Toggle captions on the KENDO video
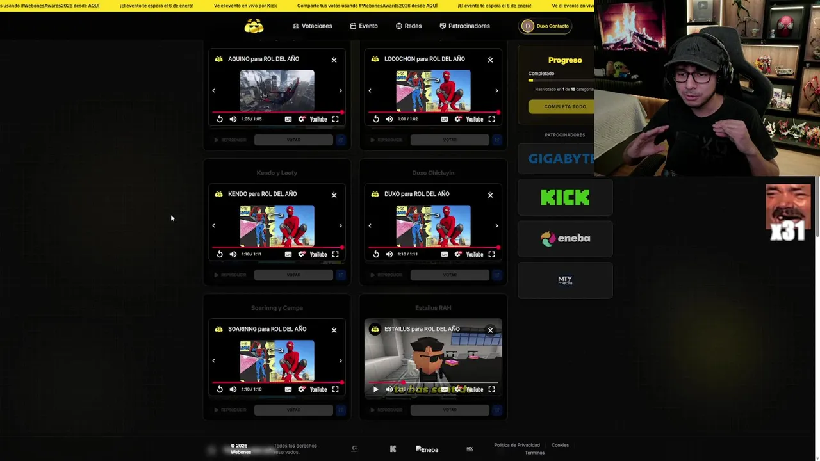Image resolution: width=820 pixels, height=461 pixels. [288, 254]
